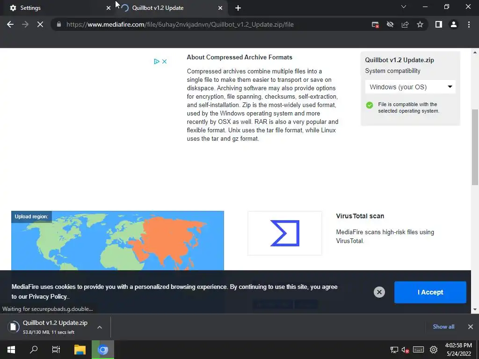Close the Quillbot v1.2 Update tab
The width and height of the screenshot is (479, 359).
coord(220,8)
